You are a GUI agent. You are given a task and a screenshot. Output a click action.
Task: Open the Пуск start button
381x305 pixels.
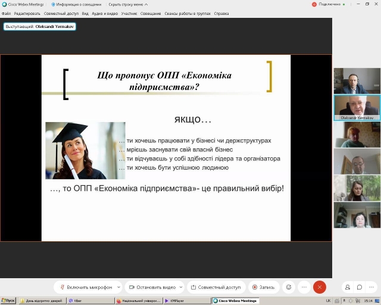(x=8, y=301)
